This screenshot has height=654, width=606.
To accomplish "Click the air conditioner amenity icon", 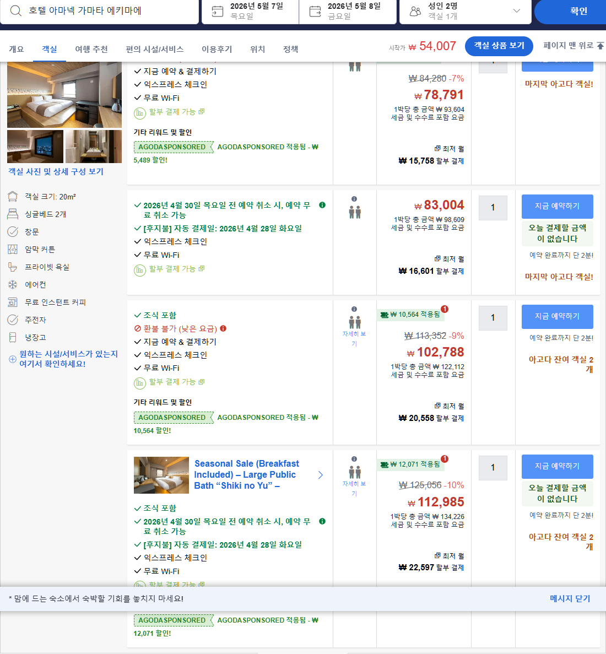I will (x=12, y=284).
